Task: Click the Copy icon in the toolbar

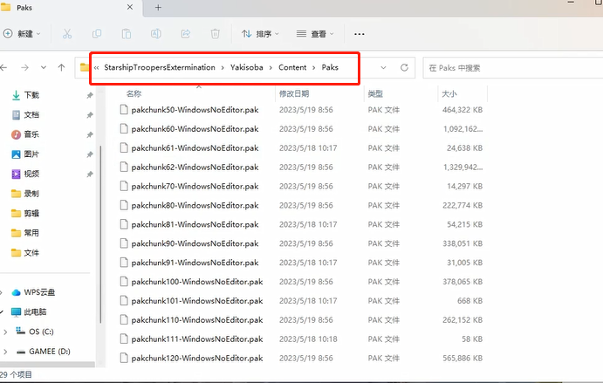Action: 97,34
